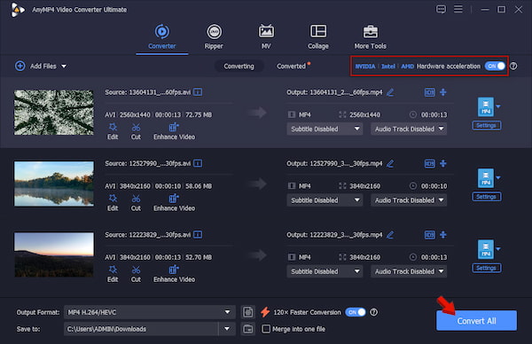Open Audio Track dropdown for 12527990 output
The width and height of the screenshot is (532, 344).
409,200
